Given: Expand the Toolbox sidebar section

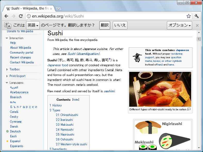Looking at the screenshot, I should [x=7, y=69].
